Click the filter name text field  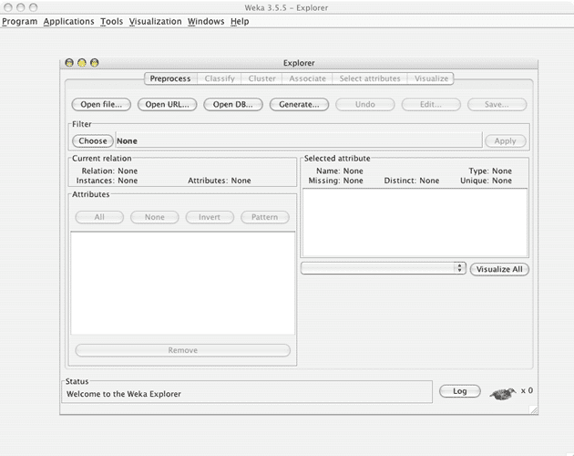tap(298, 141)
